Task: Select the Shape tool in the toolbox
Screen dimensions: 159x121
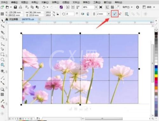Action: [x=2, y=26]
